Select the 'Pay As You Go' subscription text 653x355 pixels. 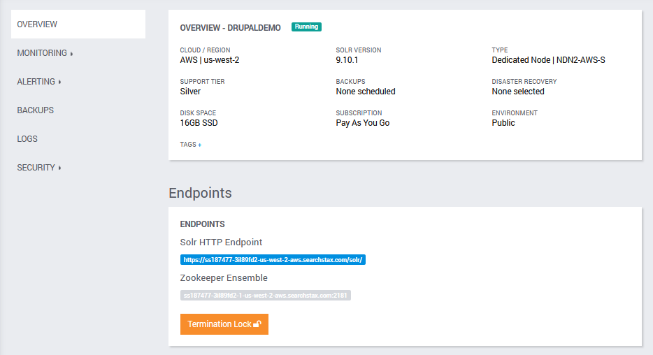pos(363,123)
